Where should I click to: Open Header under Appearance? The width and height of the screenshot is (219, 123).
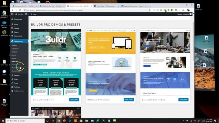pos(14,58)
